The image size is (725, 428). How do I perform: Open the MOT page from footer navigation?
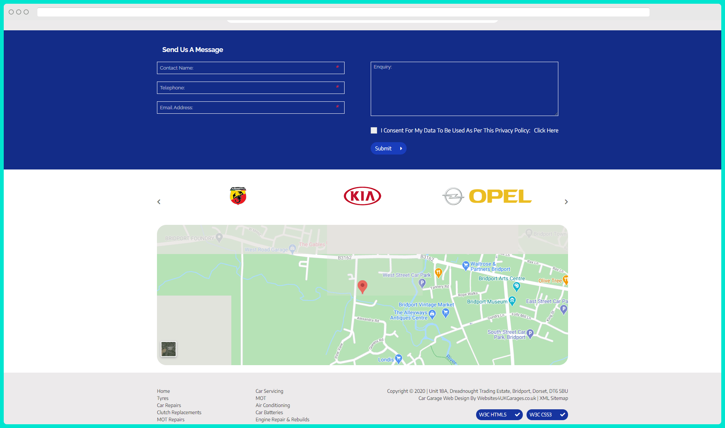click(260, 398)
